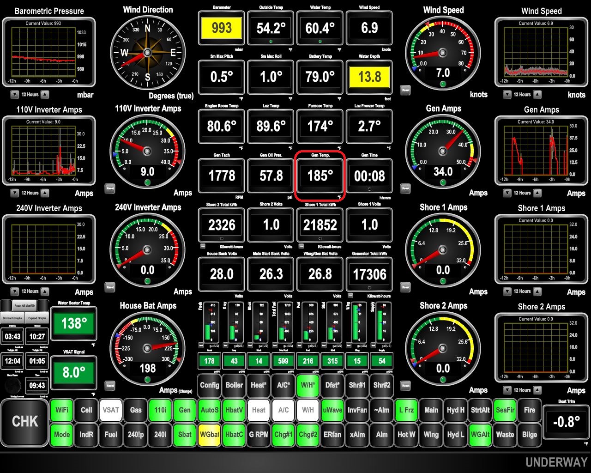The image size is (591, 473).
Task: Decrease Barometric Pressure graph time range
Action: [14, 94]
